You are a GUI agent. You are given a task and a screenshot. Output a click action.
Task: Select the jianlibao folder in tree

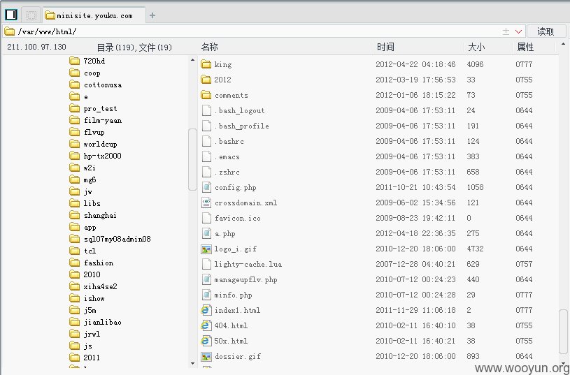95,322
